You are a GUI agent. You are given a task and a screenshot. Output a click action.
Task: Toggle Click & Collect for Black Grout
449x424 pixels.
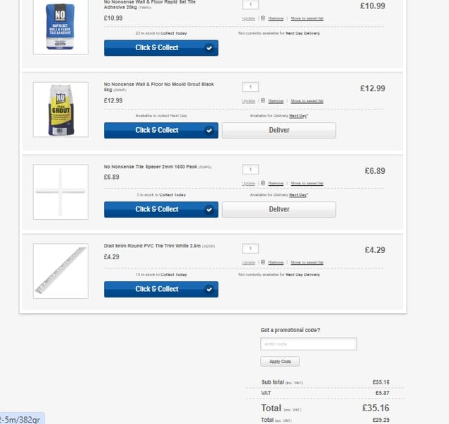pyautogui.click(x=161, y=130)
